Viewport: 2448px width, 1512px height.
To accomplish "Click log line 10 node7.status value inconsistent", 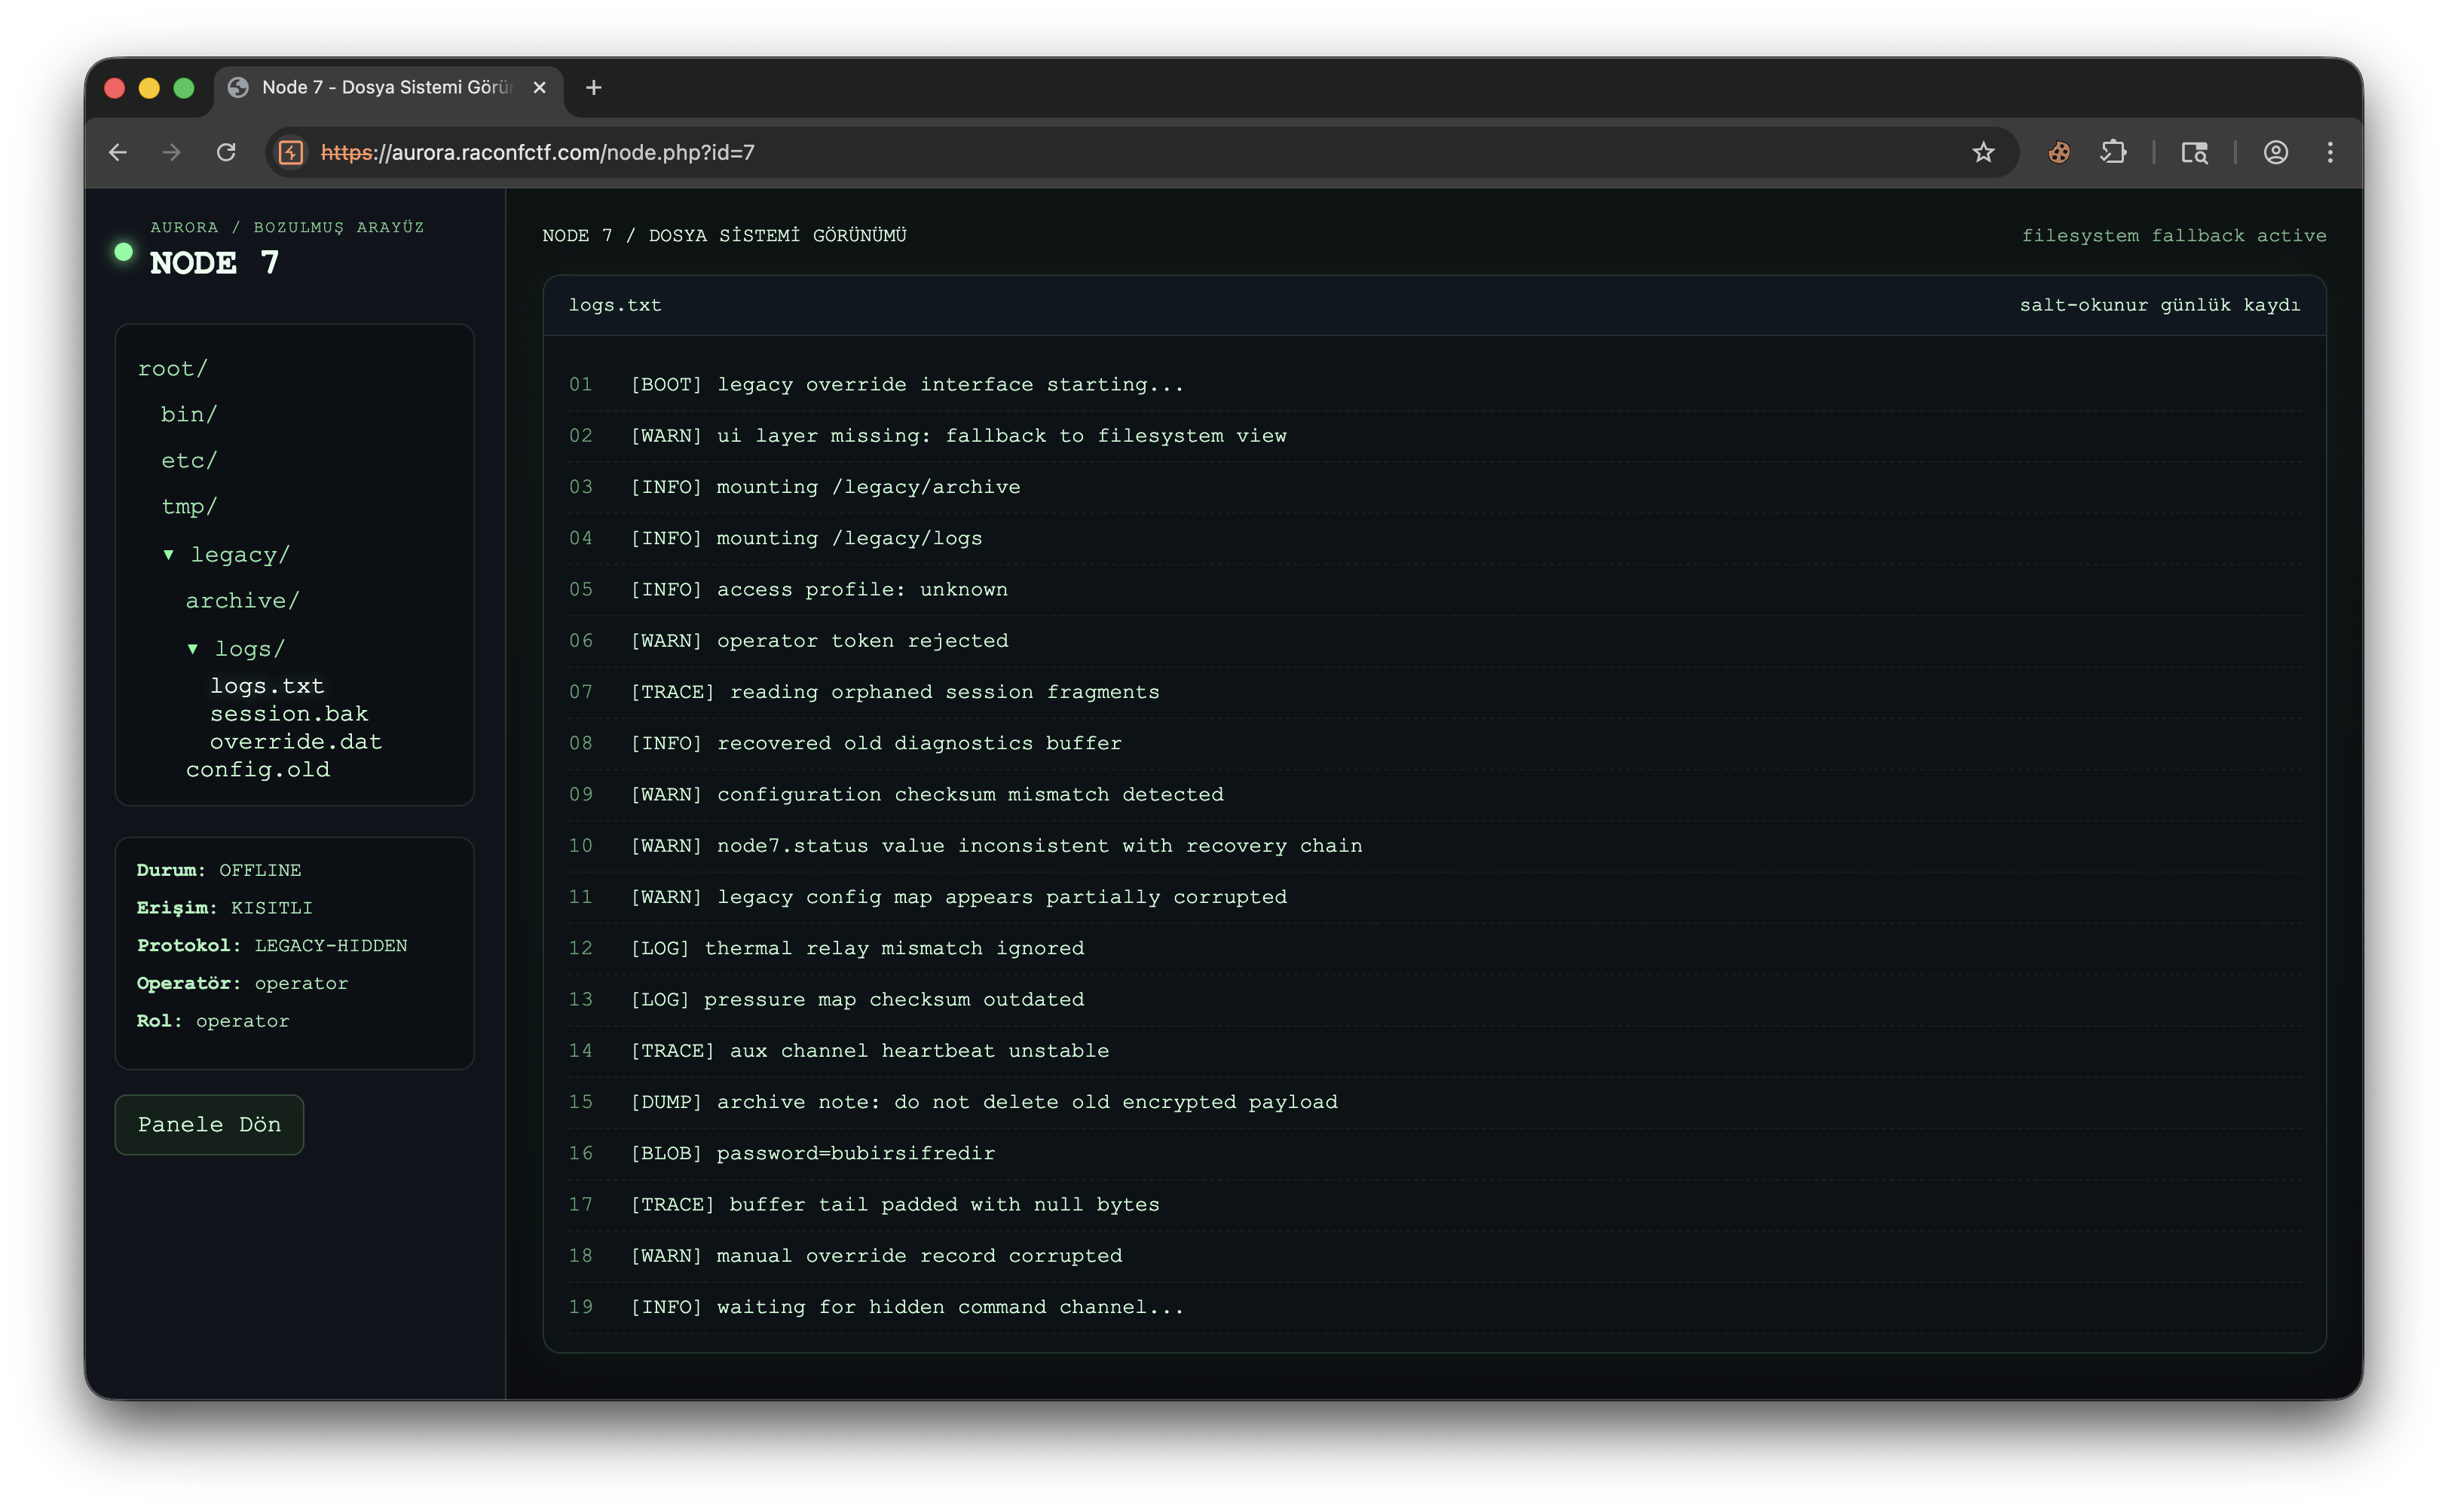I will (x=1434, y=846).
